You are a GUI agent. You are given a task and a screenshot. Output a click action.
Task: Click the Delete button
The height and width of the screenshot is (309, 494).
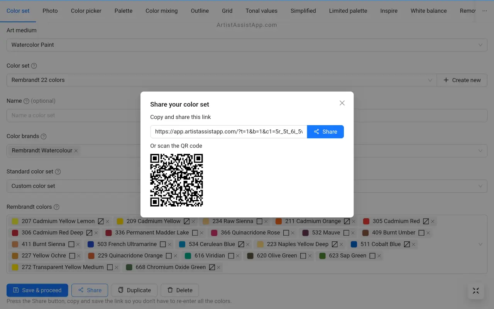pyautogui.click(x=179, y=290)
